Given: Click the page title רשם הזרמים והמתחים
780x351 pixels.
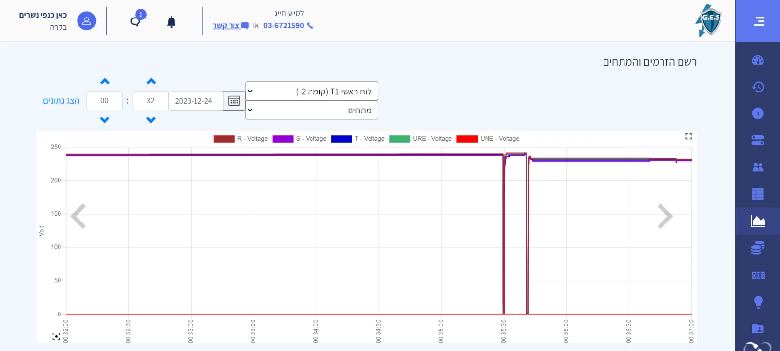Looking at the screenshot, I should pos(649,62).
